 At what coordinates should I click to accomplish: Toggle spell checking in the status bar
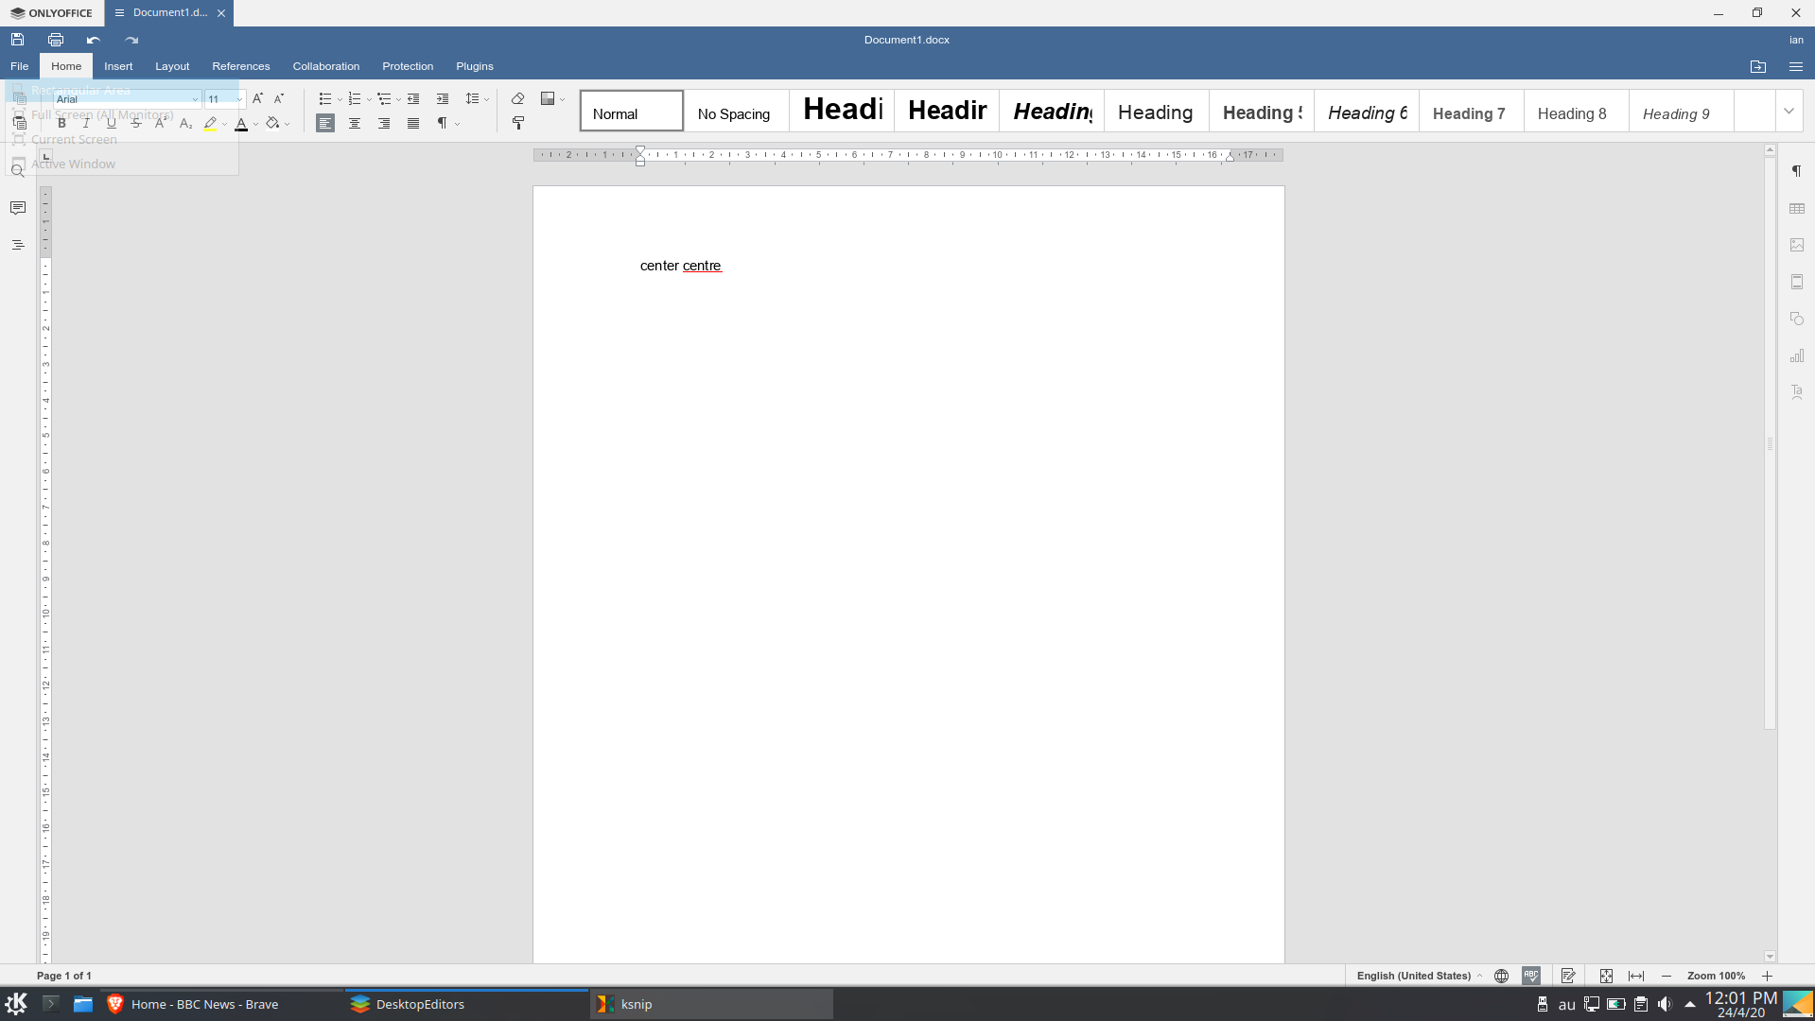(x=1530, y=976)
